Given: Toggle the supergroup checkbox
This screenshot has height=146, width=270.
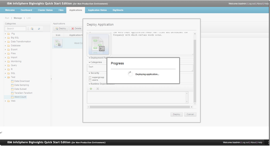Looking at the screenshot, I should coord(90,77).
